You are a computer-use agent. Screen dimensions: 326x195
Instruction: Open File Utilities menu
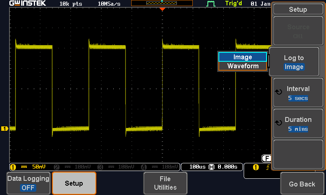165,183
